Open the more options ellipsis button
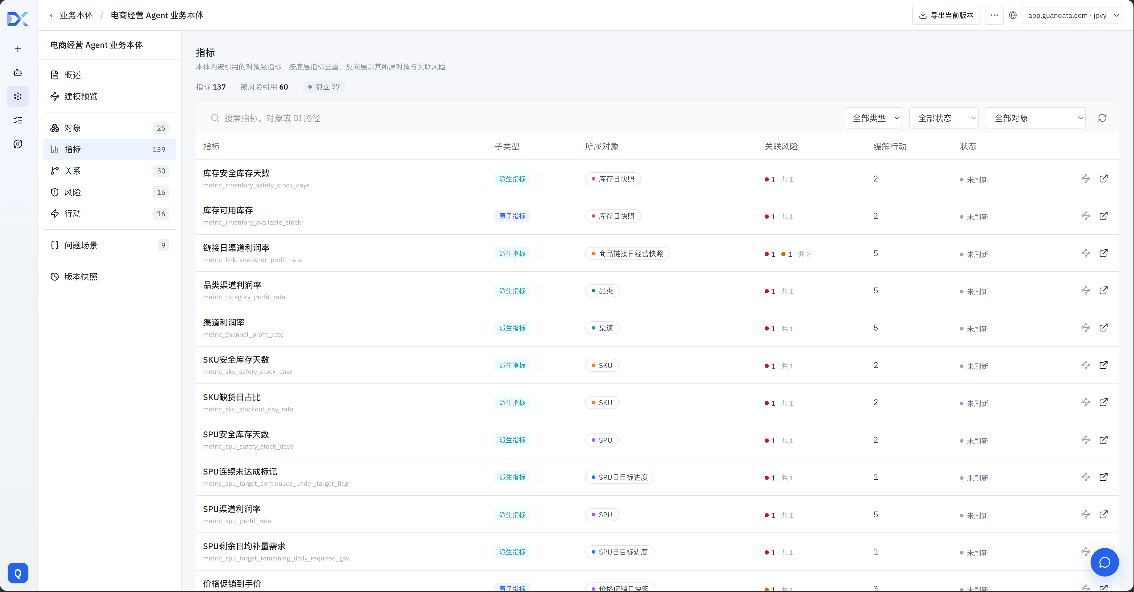The height and width of the screenshot is (592, 1134). (994, 15)
